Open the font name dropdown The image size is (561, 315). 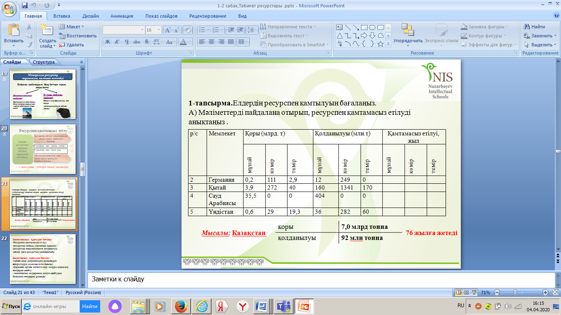pyautogui.click(x=142, y=30)
